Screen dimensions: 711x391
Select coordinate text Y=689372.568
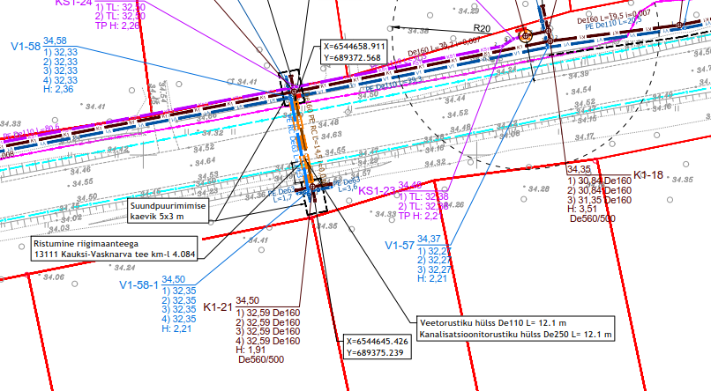[x=352, y=57]
